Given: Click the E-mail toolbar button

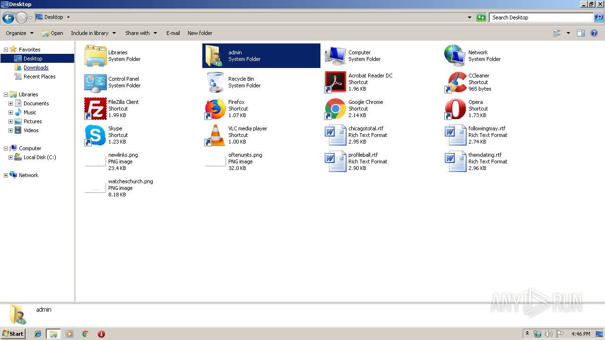Looking at the screenshot, I should pyautogui.click(x=173, y=33).
